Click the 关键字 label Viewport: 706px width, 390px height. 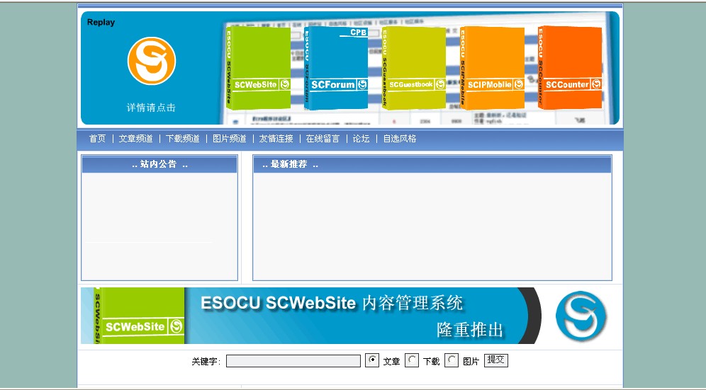pyautogui.click(x=206, y=361)
